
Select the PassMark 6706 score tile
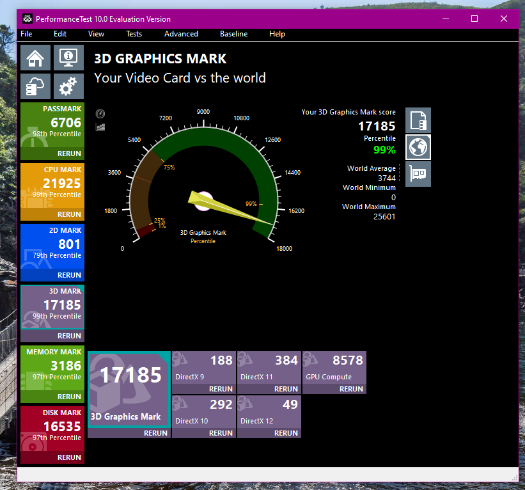tap(52, 125)
